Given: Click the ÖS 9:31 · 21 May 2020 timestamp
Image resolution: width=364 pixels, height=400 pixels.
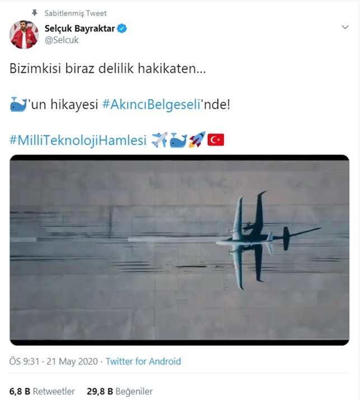Looking at the screenshot, I should tap(54, 361).
